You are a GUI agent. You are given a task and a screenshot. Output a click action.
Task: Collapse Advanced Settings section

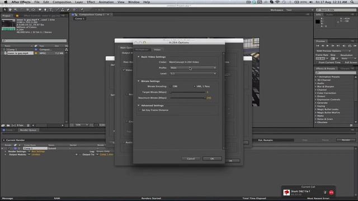pyautogui.click(x=138, y=106)
